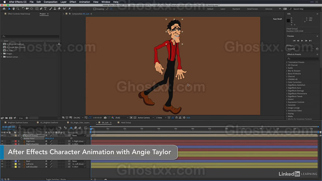Open the Layer menu
Screen dimensions: 322x181
pos(63,2)
